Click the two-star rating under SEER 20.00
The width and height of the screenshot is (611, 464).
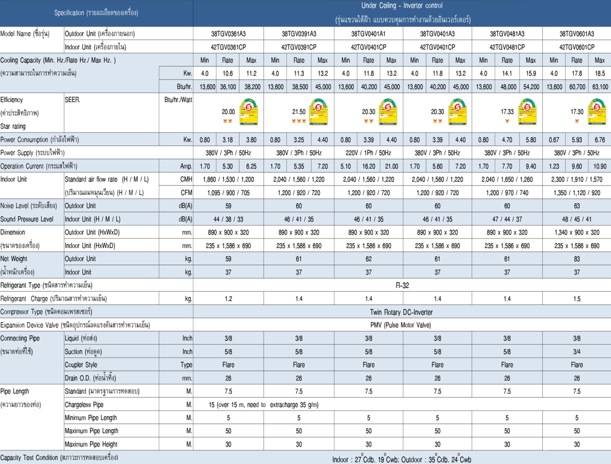pos(228,121)
